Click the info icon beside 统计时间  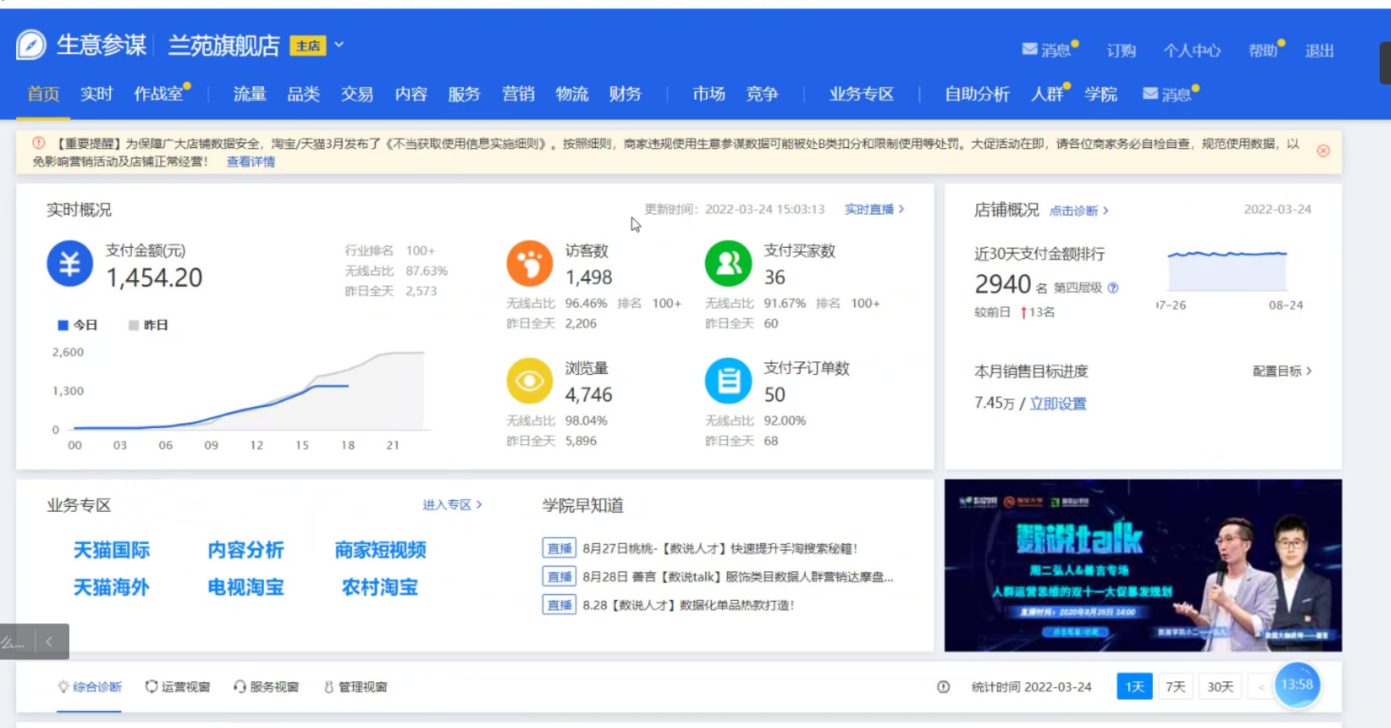coord(943,686)
